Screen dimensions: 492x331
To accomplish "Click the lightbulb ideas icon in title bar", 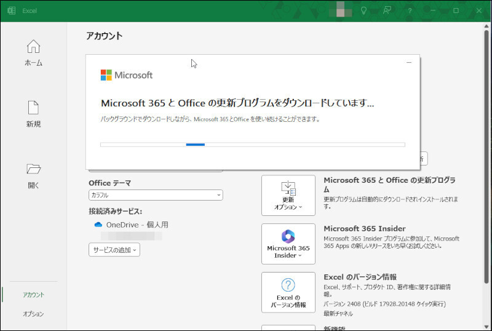I will (363, 10).
